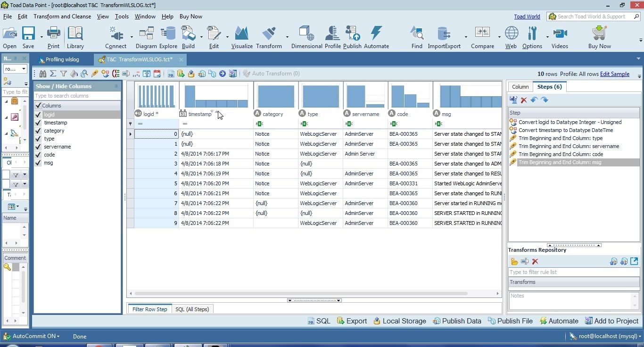Screen dimensions: 644x347
Task: Uncheck the msg column checkbox
Action: [x=38, y=163]
